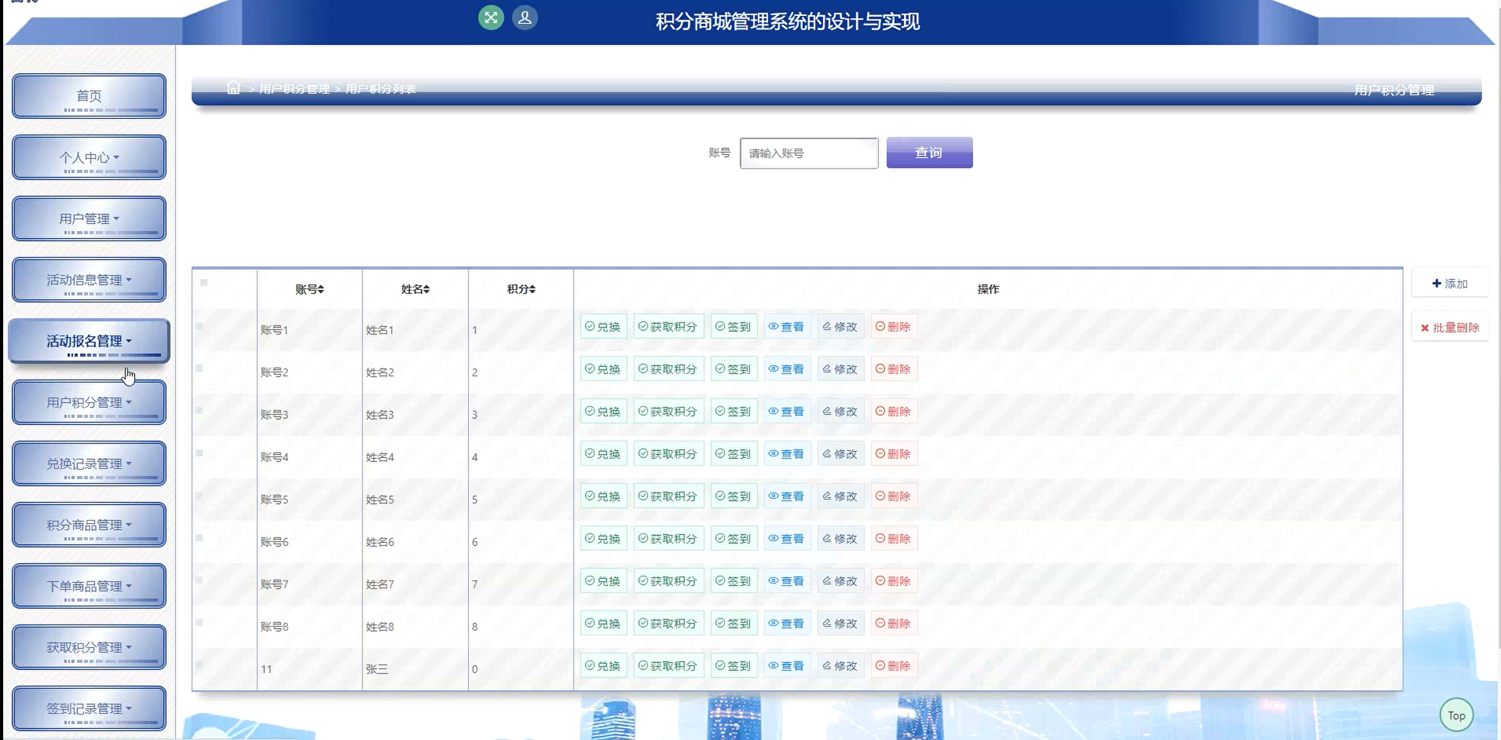Check the checkbox for 账号1 row
This screenshot has width=1501, height=740.
(199, 326)
